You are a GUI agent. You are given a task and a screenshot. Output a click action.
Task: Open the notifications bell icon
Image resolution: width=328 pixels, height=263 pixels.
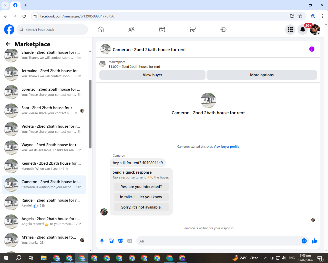(303, 30)
